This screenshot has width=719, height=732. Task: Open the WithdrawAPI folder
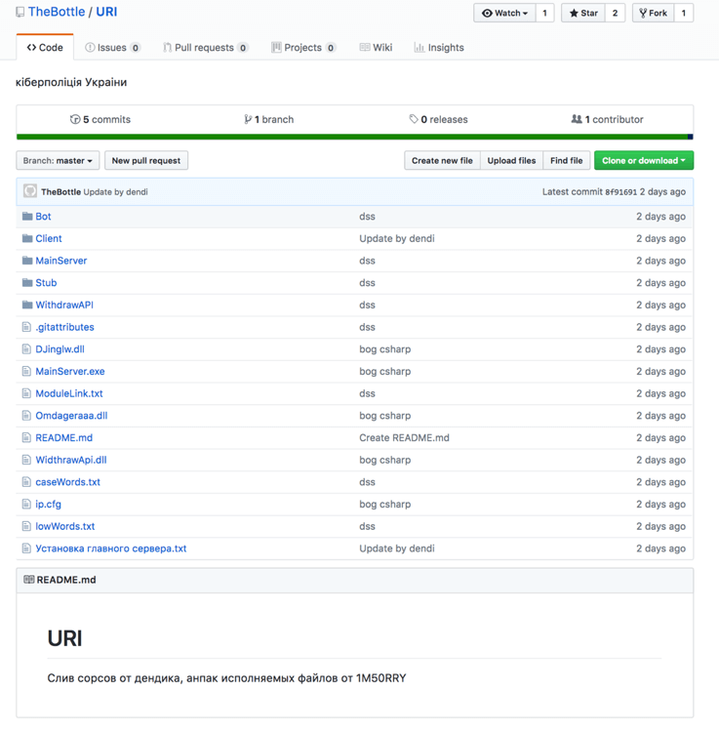[x=64, y=305]
